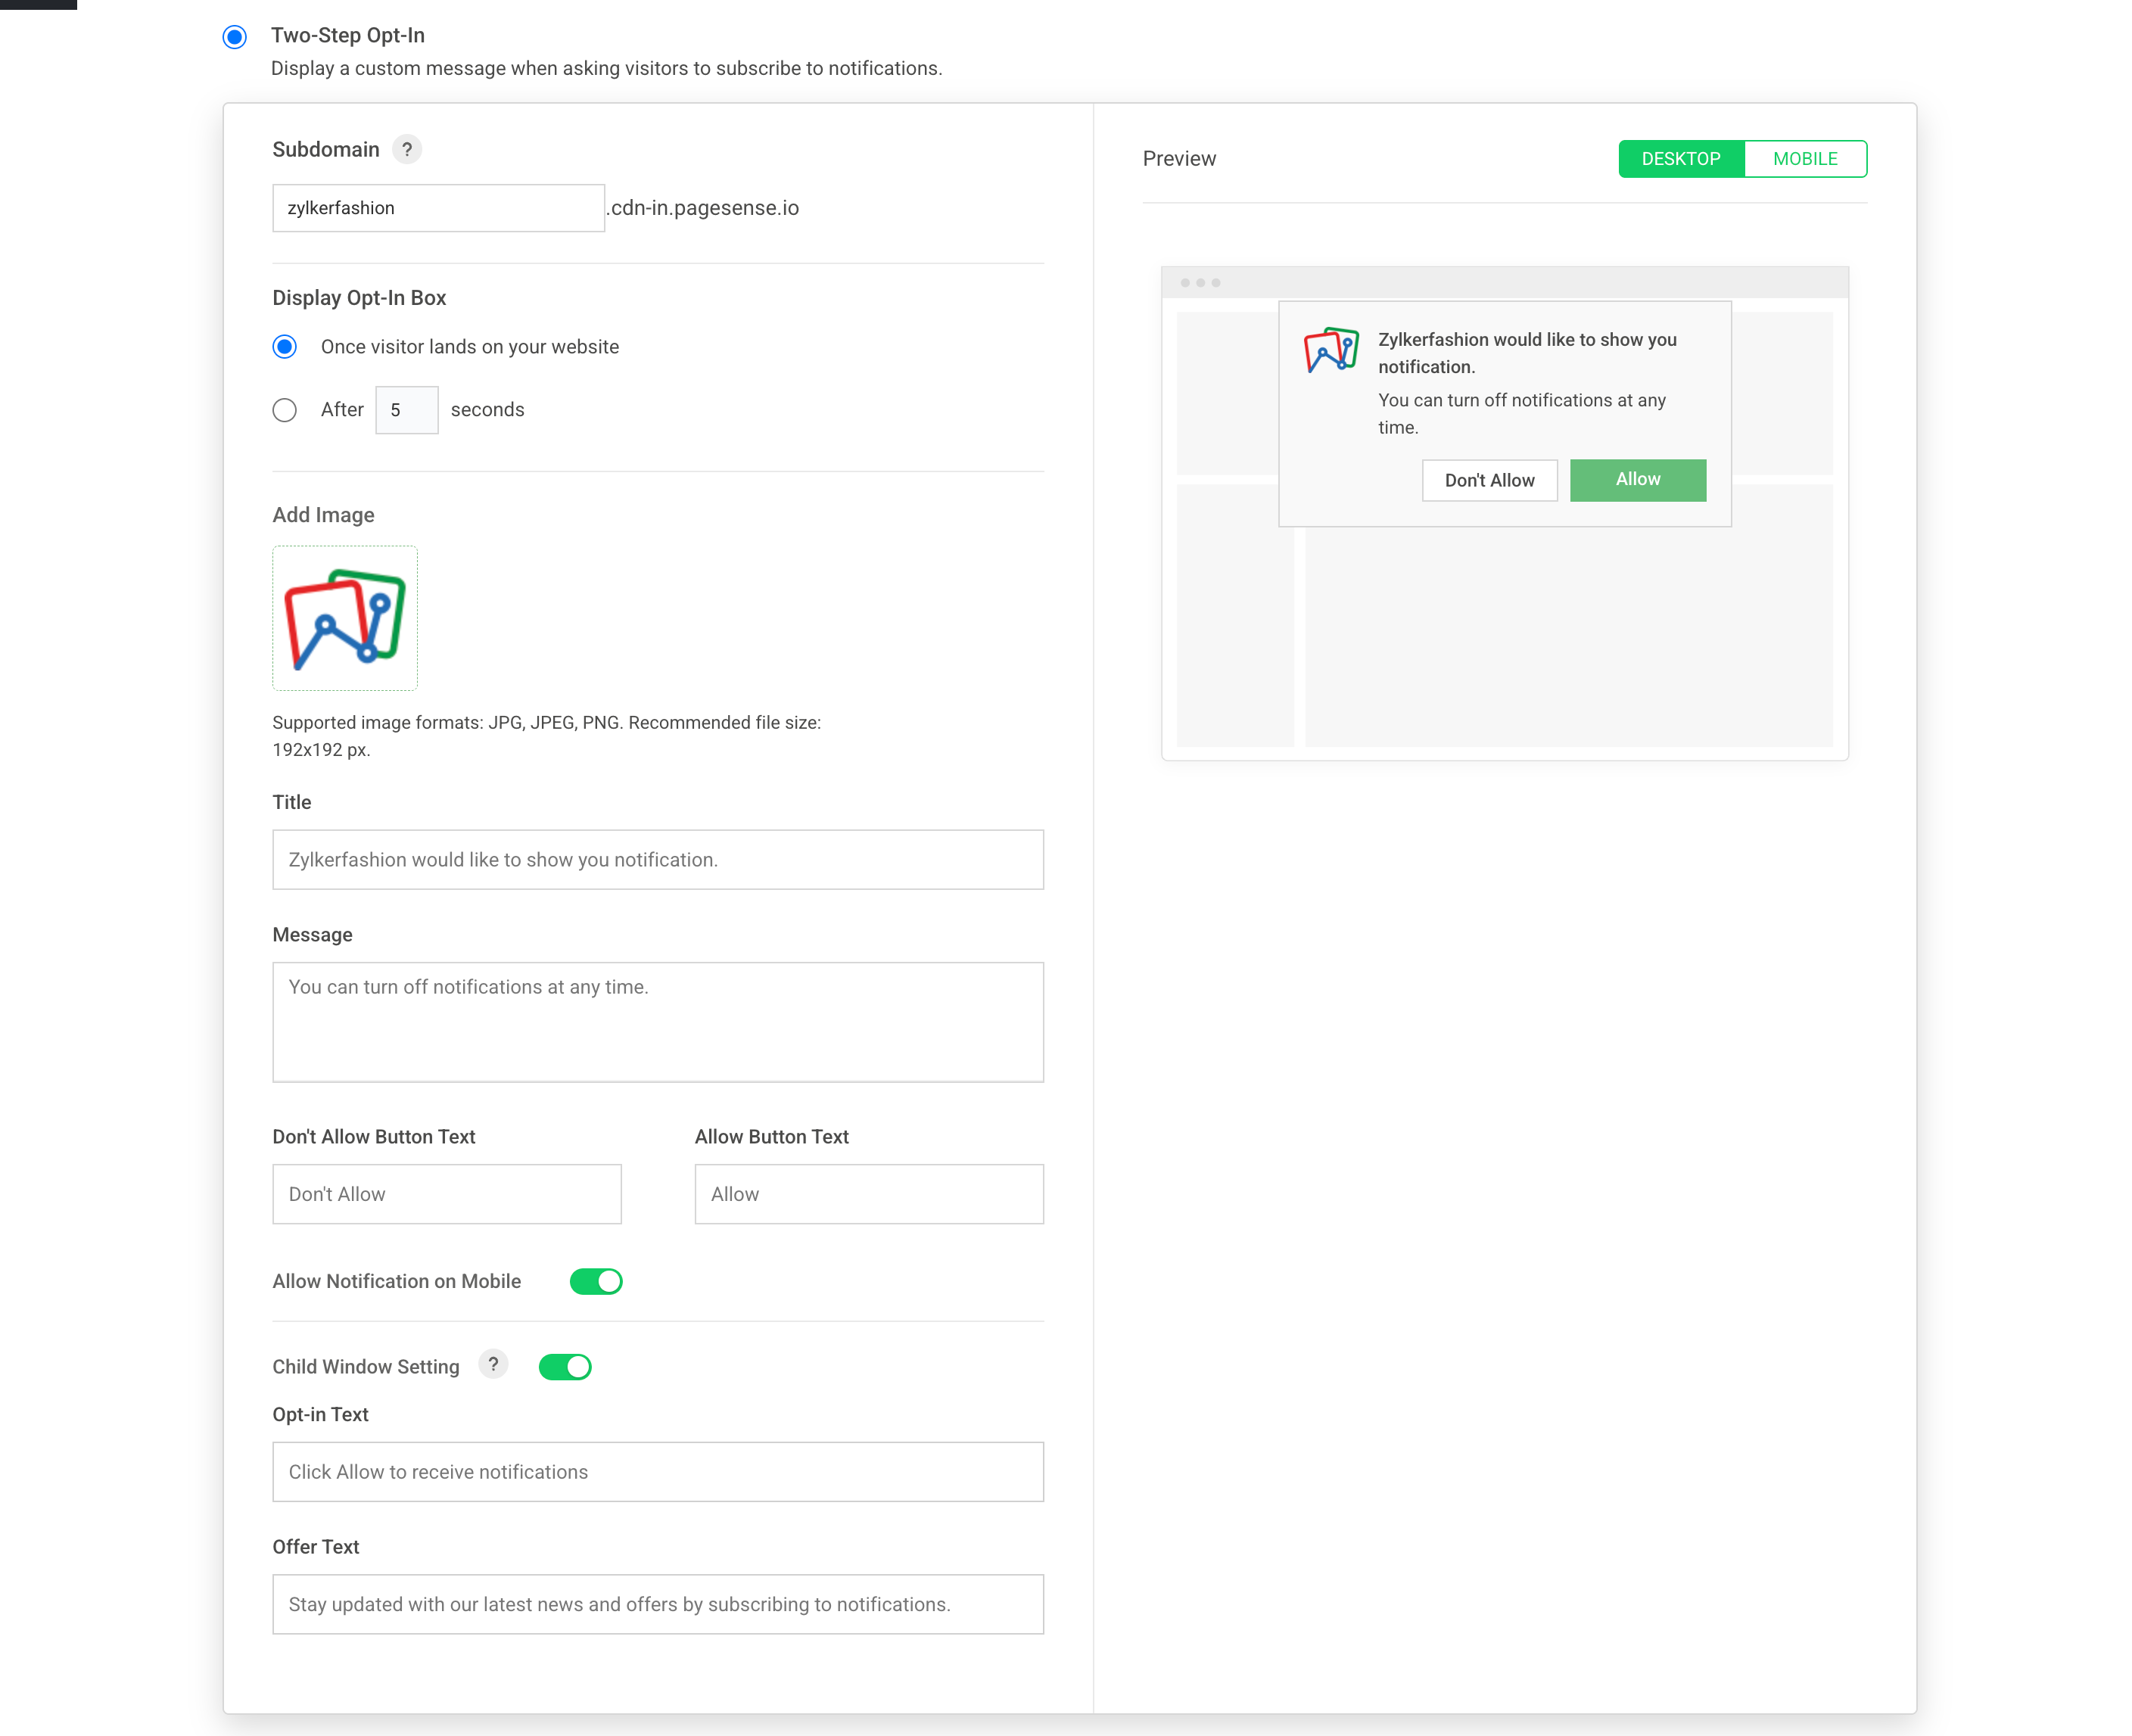2132x1736 pixels.
Task: Click the Allow button in preview
Action: (1637, 480)
